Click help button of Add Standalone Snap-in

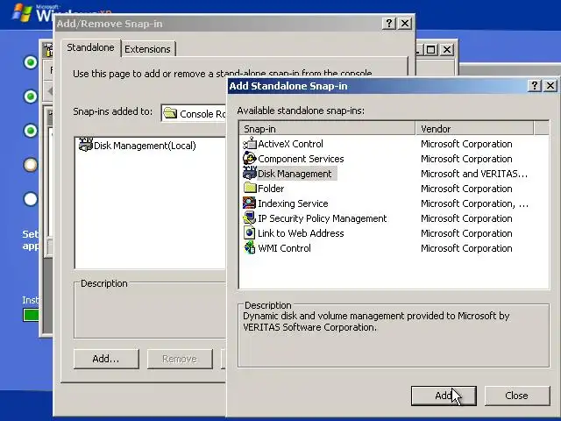coord(534,86)
